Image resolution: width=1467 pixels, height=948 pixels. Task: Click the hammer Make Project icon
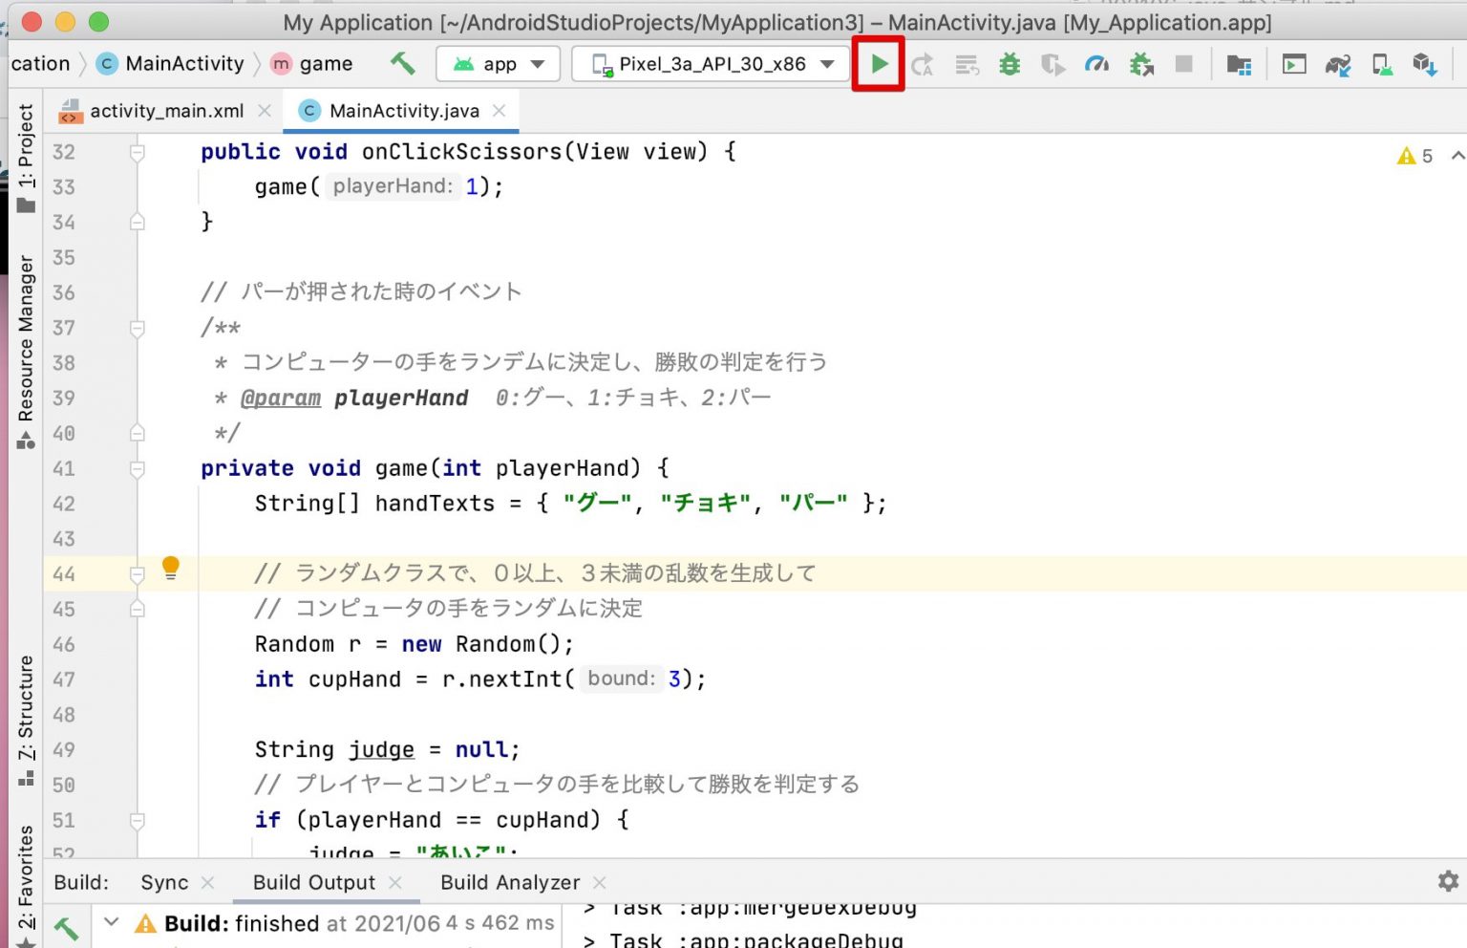pos(402,64)
